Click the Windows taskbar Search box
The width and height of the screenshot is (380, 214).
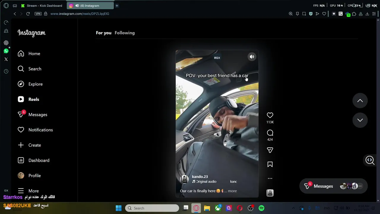point(152,208)
